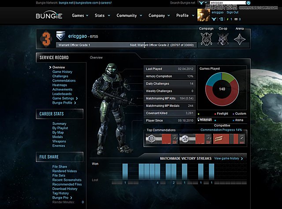Click the Firefight red legend swatch

[x=215, y=114]
